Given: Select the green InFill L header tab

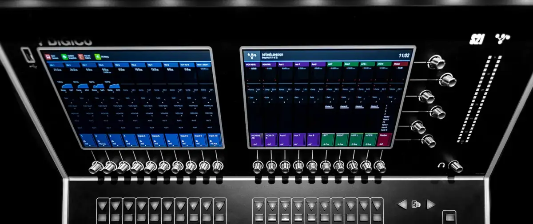Looking at the screenshot, I should 368,64.
